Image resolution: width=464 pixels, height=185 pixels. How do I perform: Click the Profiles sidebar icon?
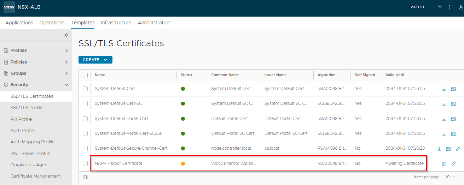click(6, 50)
